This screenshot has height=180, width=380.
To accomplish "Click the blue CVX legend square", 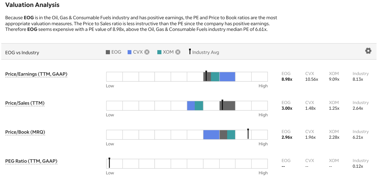I will pyautogui.click(x=130, y=52).
